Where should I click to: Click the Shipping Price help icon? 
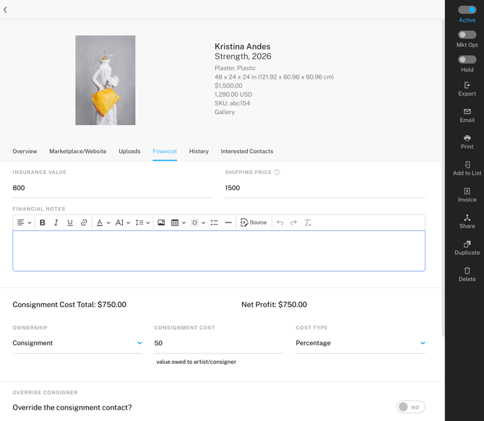pyautogui.click(x=277, y=172)
